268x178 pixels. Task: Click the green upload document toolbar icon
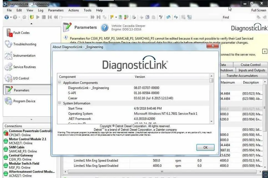120,17
